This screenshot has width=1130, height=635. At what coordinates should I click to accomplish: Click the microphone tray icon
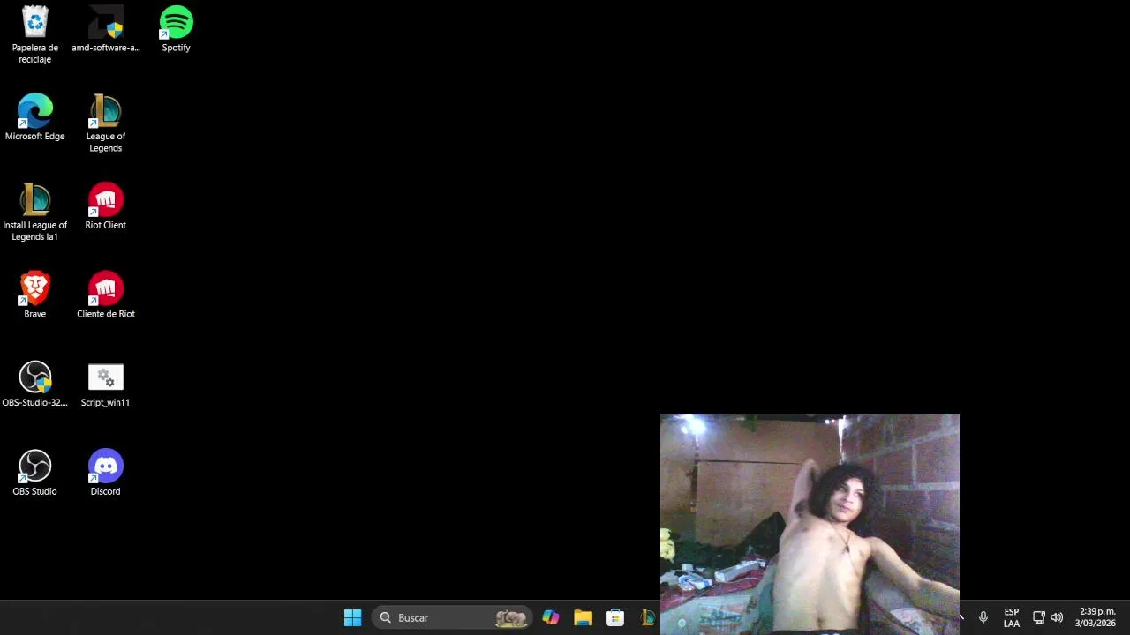pos(983,617)
